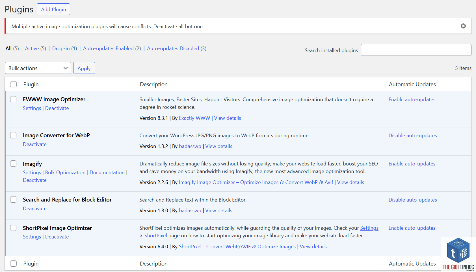Deactivate Search and Replace for Block Editor
This screenshot has height=272, width=476.
(x=35, y=209)
